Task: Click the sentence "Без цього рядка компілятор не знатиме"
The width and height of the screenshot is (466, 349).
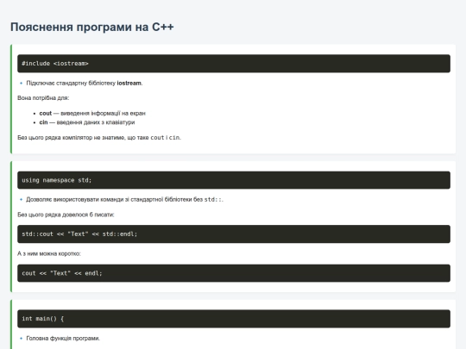Action: (x=99, y=138)
